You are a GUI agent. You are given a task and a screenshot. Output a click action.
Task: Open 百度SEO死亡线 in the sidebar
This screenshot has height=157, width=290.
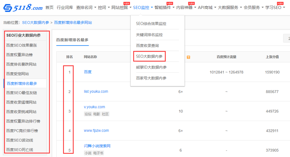point(20,150)
